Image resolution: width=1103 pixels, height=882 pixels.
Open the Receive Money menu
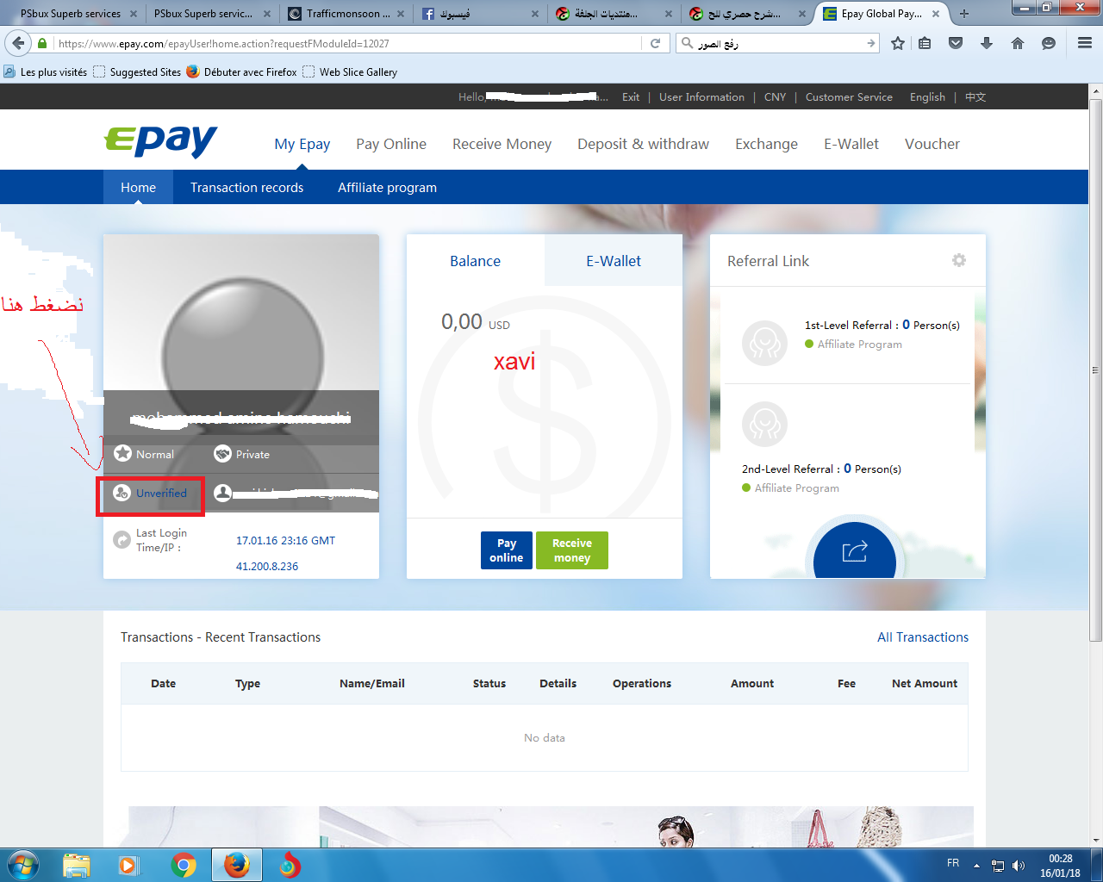point(502,144)
